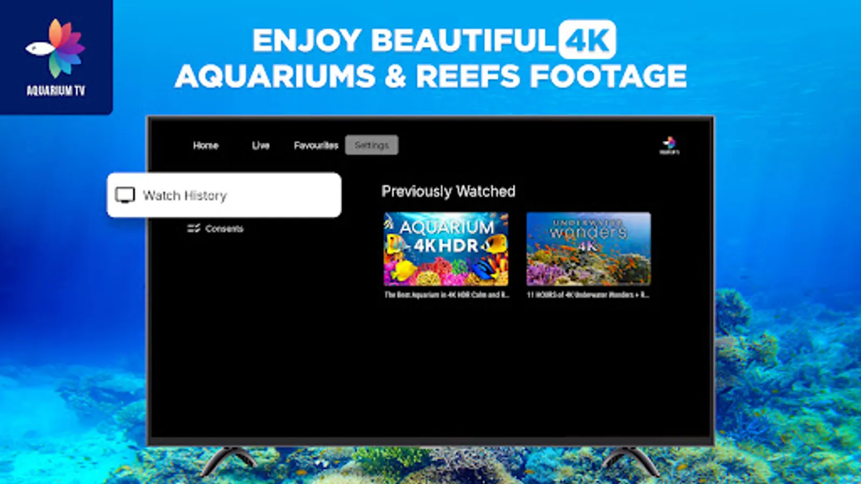861x484 pixels.
Task: Play the Aquarium 4K HDR video thumbnail
Action: point(446,249)
